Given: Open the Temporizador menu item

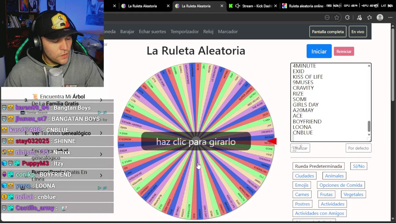Looking at the screenshot, I should pyautogui.click(x=184, y=32).
